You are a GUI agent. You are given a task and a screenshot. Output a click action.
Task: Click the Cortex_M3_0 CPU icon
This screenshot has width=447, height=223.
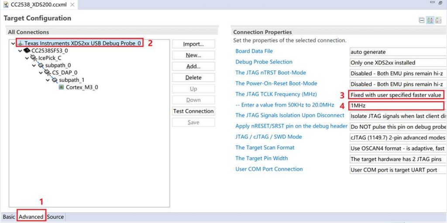point(62,87)
